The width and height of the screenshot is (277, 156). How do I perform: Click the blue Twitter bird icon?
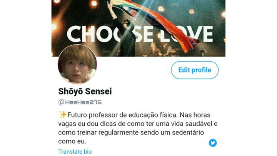(213, 143)
